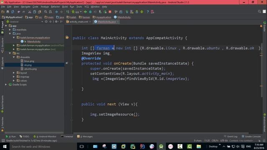This screenshot has height=150, width=267.
Task: Open the app run configuration dropdown
Action: point(77,12)
